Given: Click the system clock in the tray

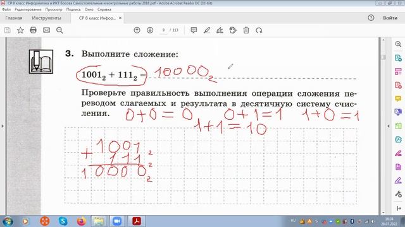Looking at the screenshot, I should click(389, 221).
